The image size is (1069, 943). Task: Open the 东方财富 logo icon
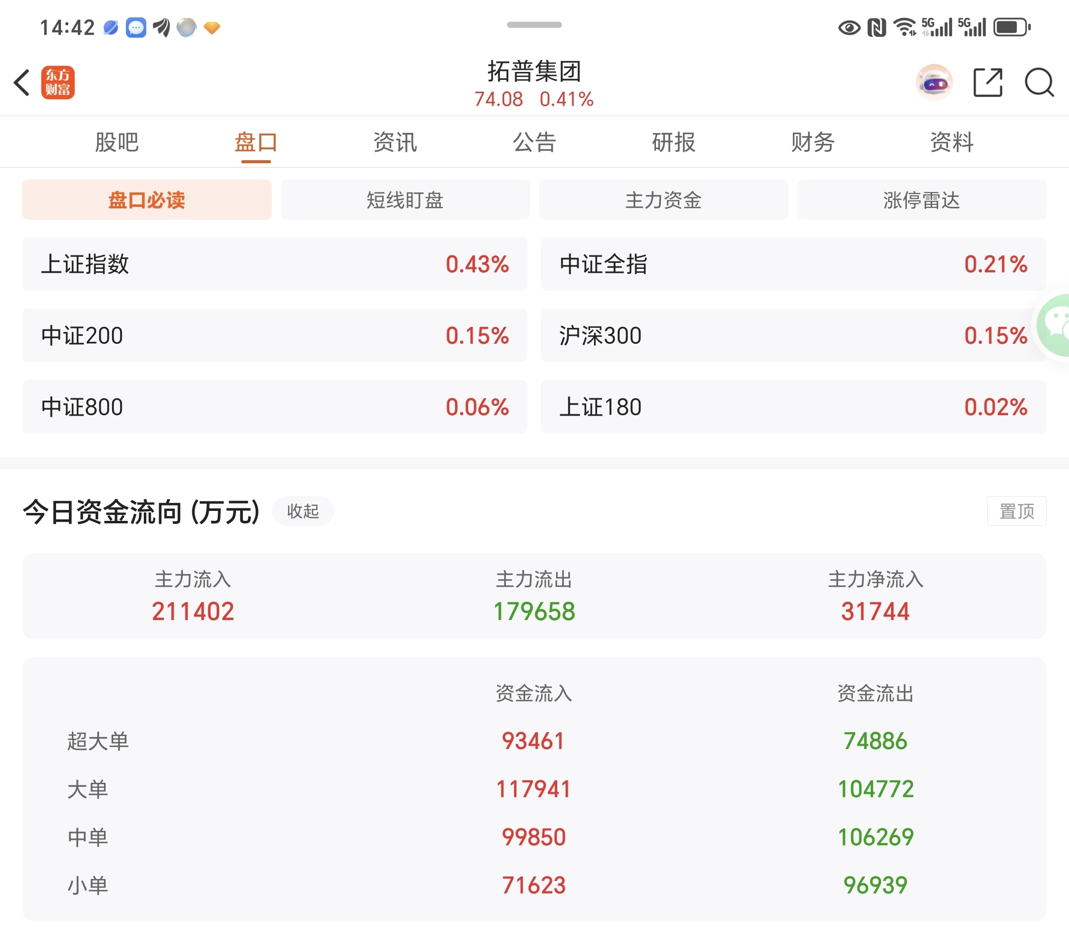coord(58,83)
